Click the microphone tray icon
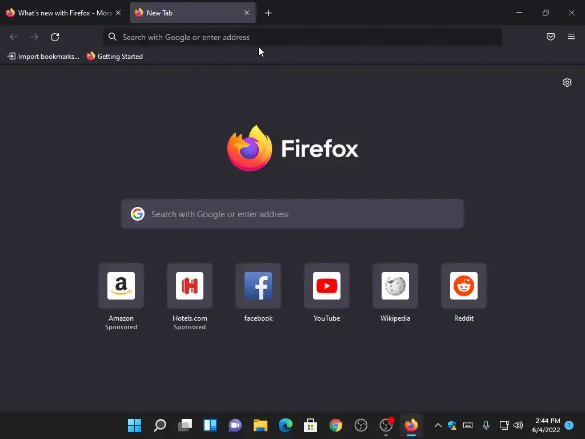This screenshot has width=585, height=439. click(486, 425)
